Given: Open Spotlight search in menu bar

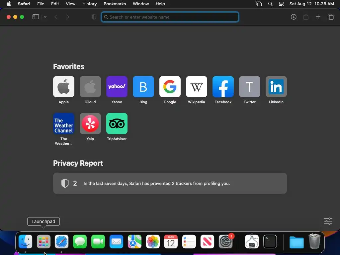Looking at the screenshot, I should pos(270,4).
